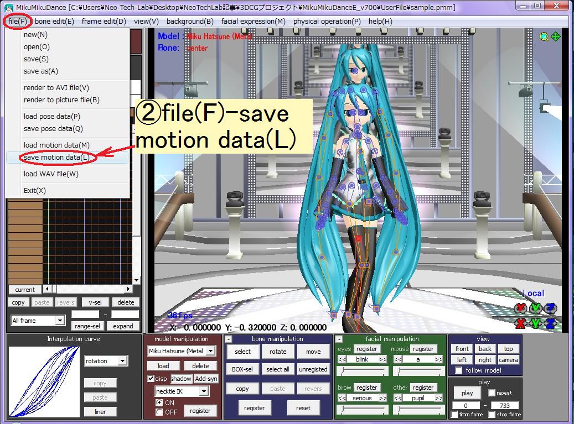
Task: Click the play start frame field showing 0
Action: (466, 405)
